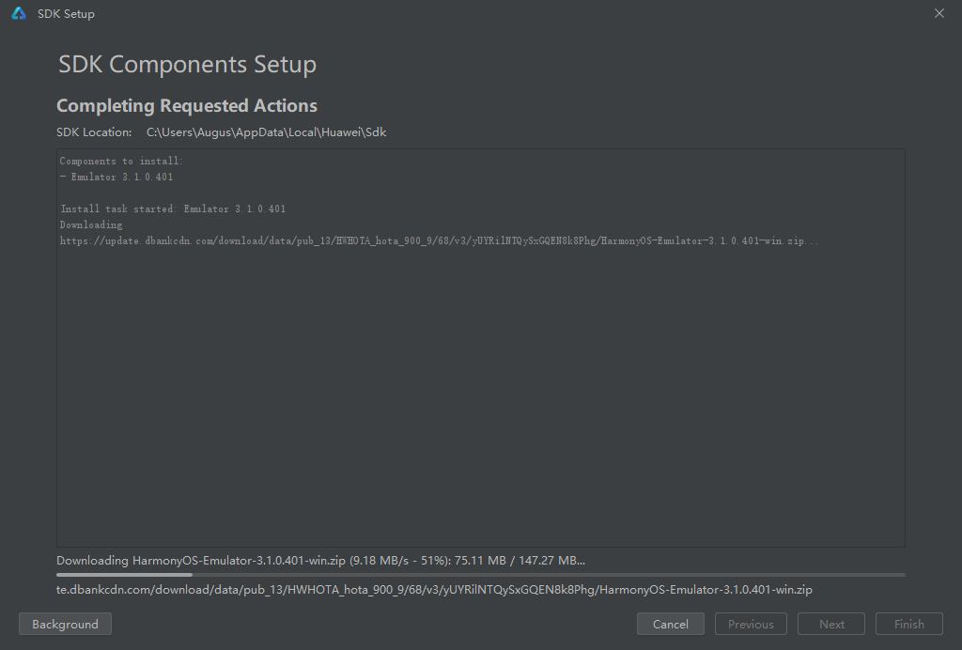Click the 'Completing Requested Actions' subheading
The image size is (962, 650).
187,105
